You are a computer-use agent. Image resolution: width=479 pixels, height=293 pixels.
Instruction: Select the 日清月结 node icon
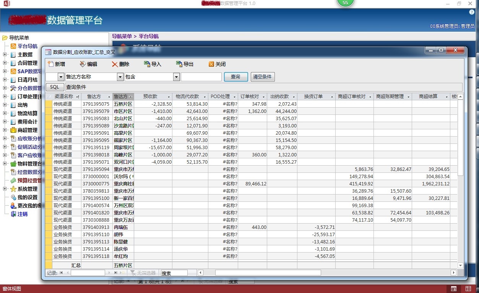[x=13, y=80]
